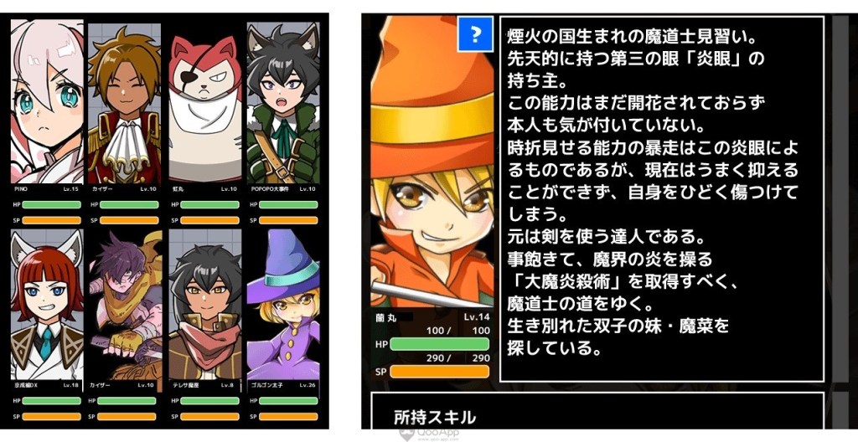858x442 pixels.
Task: Pick the purple witch hat ゴルゴン太子 portrait
Action: pos(283,305)
